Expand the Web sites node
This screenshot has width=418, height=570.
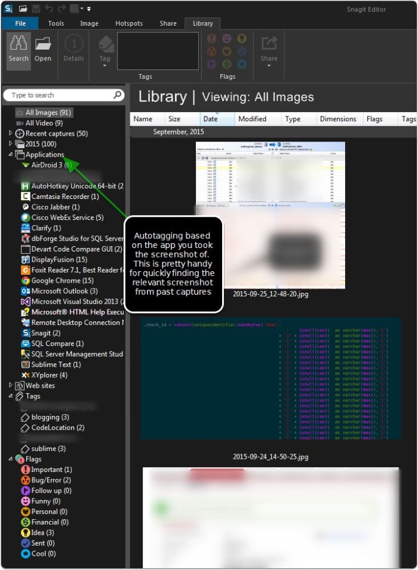point(11,385)
